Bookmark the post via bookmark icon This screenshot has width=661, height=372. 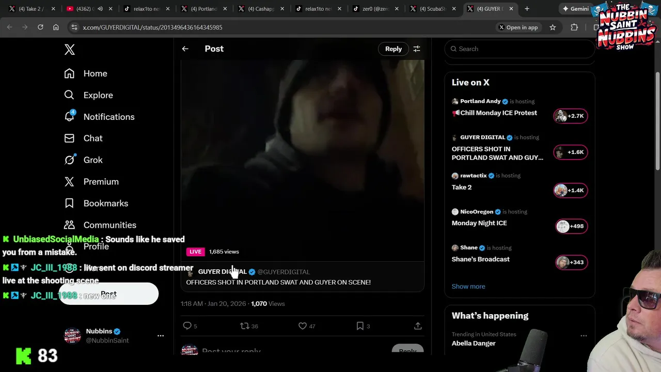click(360, 326)
